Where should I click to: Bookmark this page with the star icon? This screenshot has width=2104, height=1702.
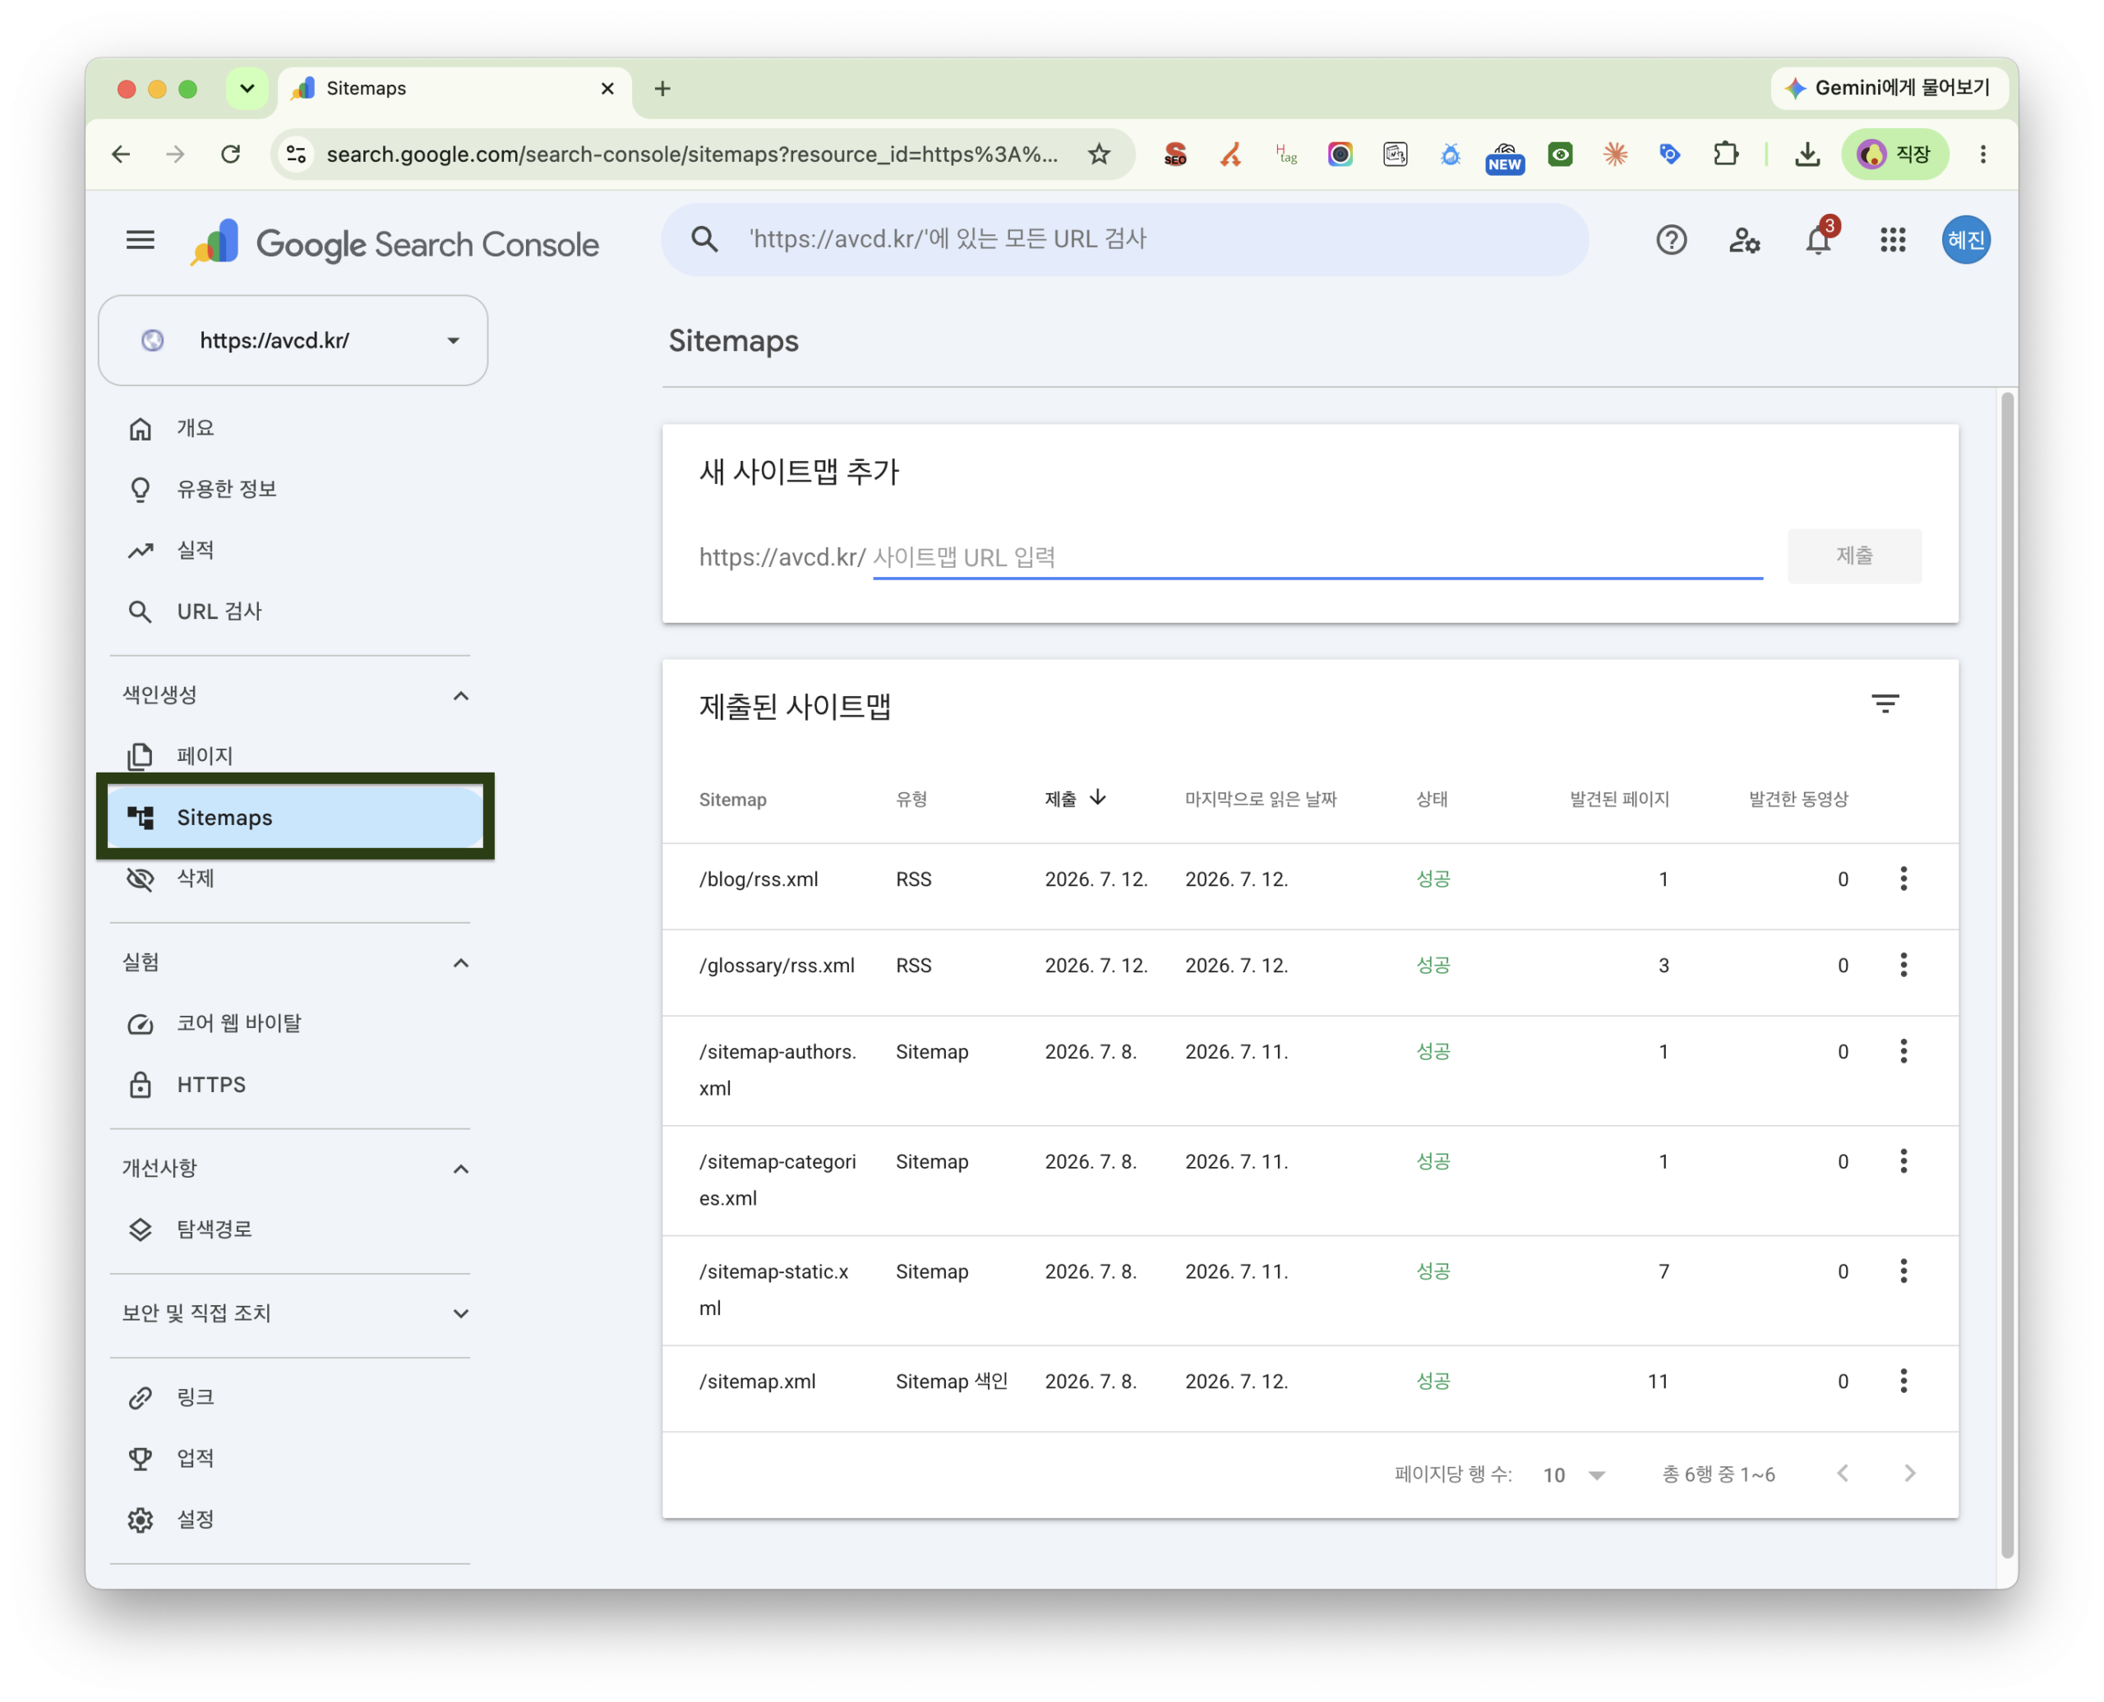1099,154
